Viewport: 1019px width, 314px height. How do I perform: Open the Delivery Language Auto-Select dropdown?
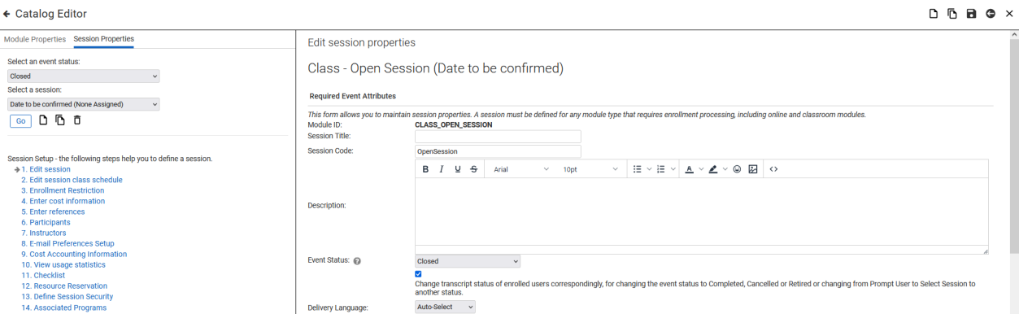pyautogui.click(x=445, y=307)
